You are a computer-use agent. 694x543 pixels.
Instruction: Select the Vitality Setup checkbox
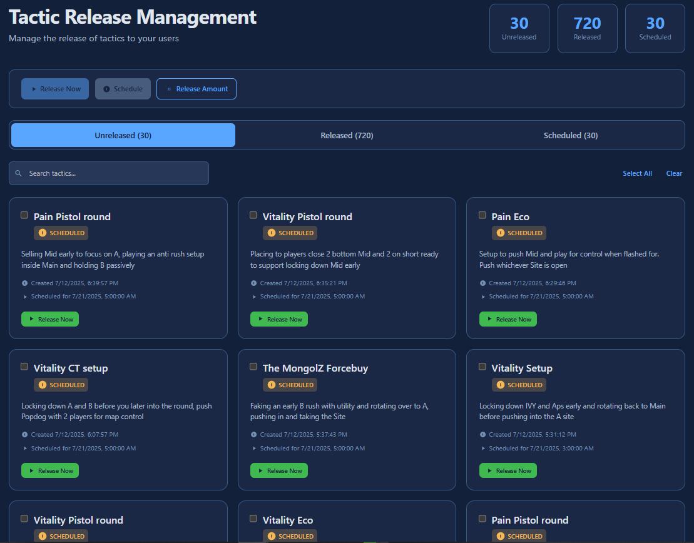(x=482, y=367)
